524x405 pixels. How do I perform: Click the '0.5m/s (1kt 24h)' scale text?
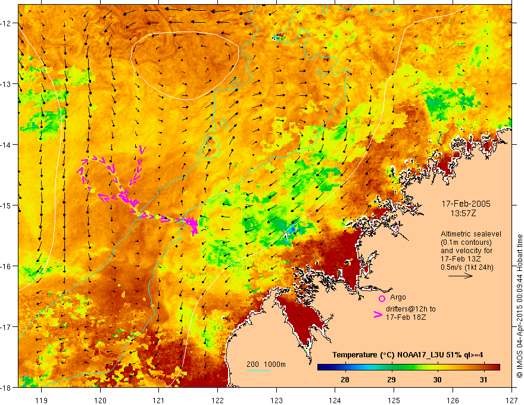click(467, 267)
